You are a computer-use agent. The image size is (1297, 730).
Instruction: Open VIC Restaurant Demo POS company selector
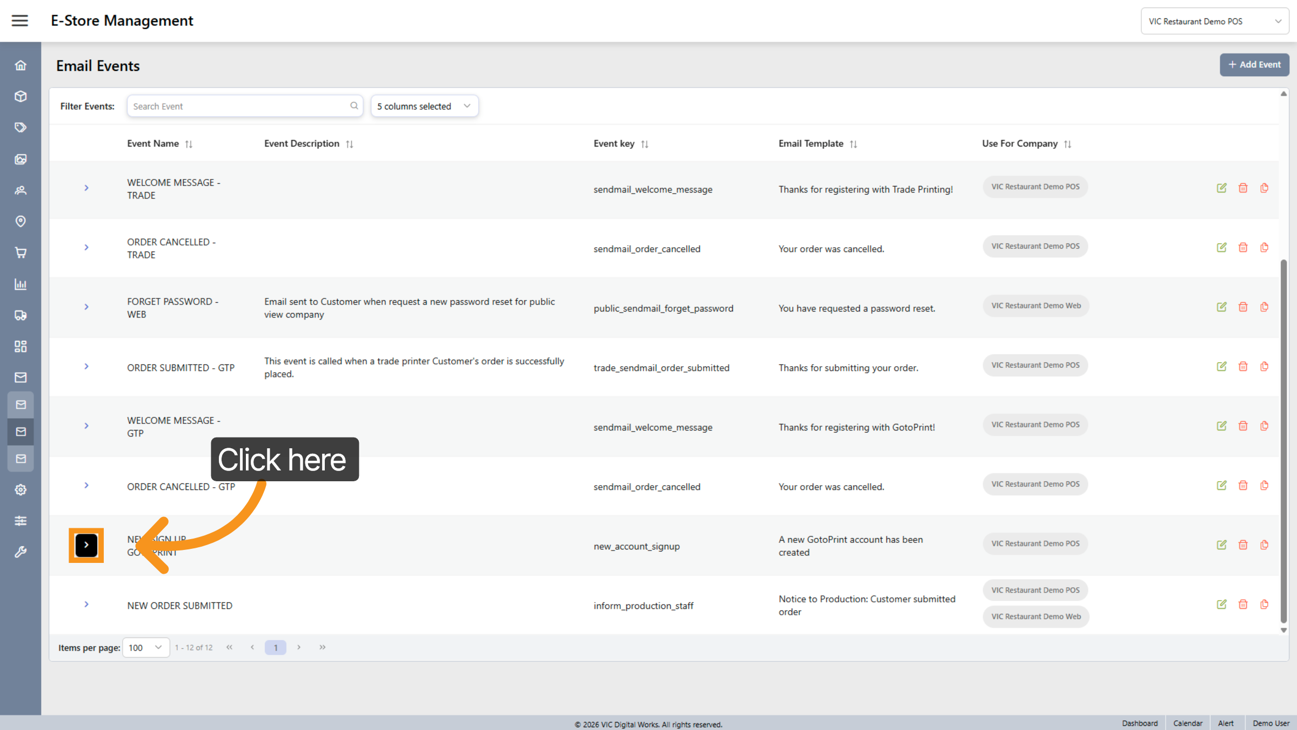[x=1214, y=21]
